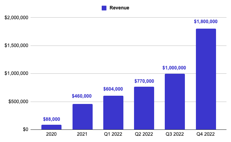231x142 pixels.
Task: Click the Q4 2022 revenue bar
Action: (x=206, y=79)
